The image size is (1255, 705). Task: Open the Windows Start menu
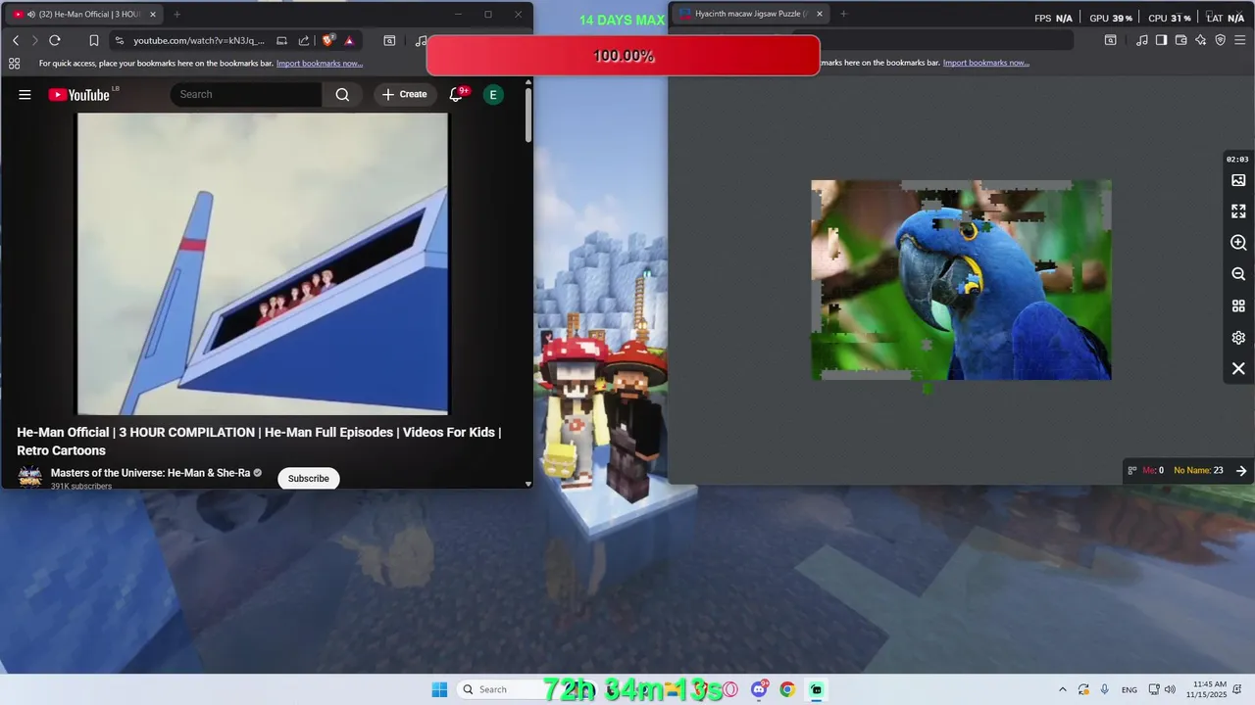tap(439, 689)
